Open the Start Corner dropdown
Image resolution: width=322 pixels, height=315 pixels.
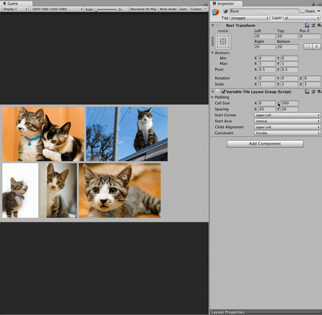(x=287, y=115)
